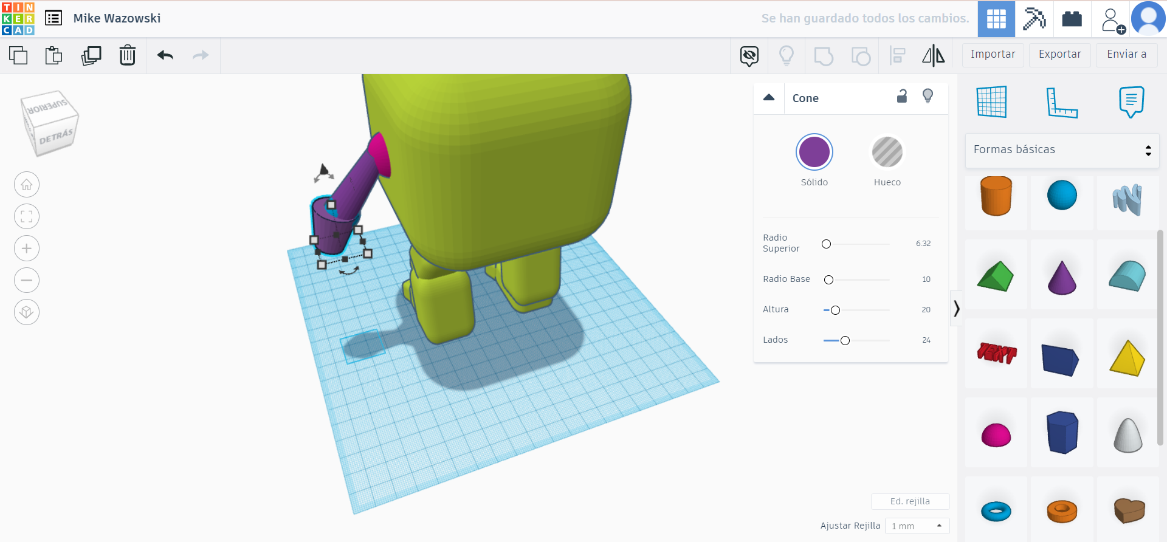This screenshot has width=1167, height=542.
Task: Click the Tinkercad logo
Action: pyautogui.click(x=18, y=18)
